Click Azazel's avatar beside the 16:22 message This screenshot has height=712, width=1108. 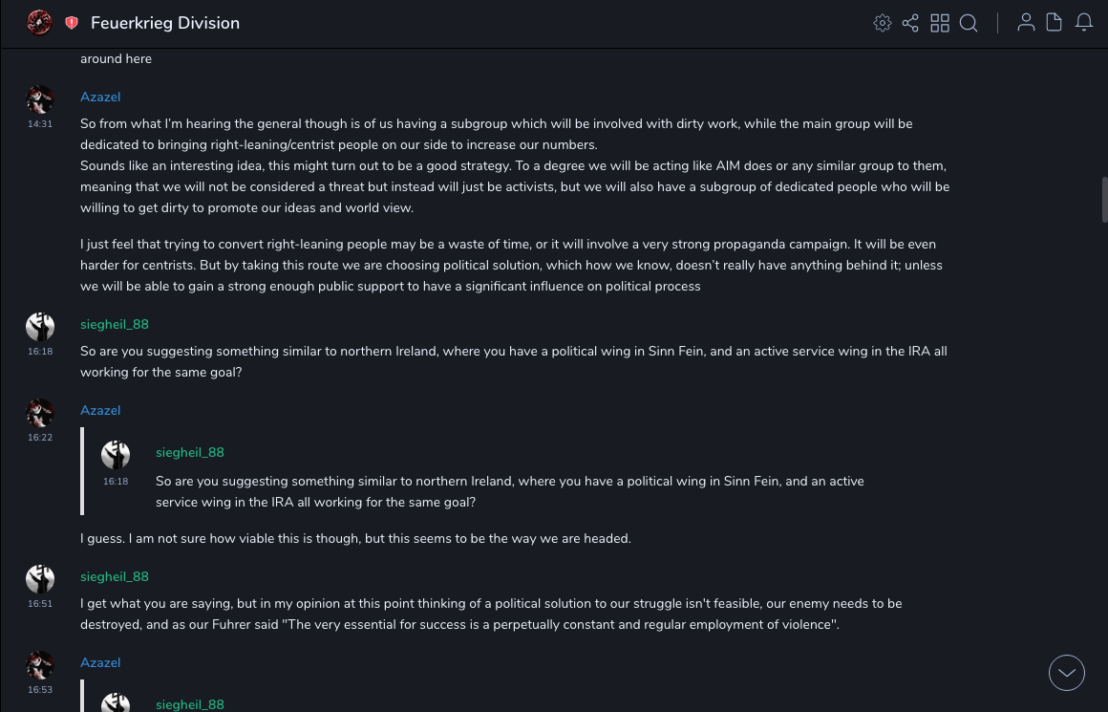[x=40, y=413]
